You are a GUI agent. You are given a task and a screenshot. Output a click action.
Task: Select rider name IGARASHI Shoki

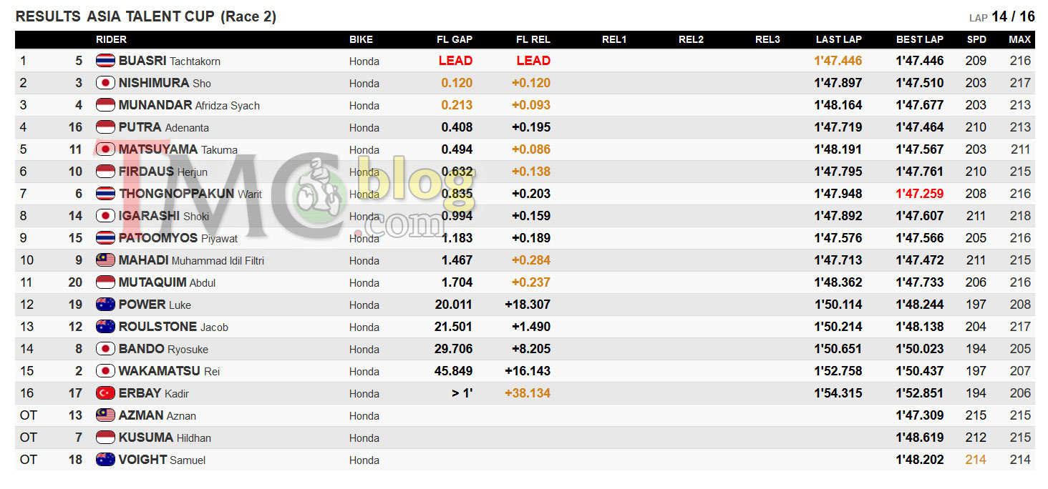point(164,216)
